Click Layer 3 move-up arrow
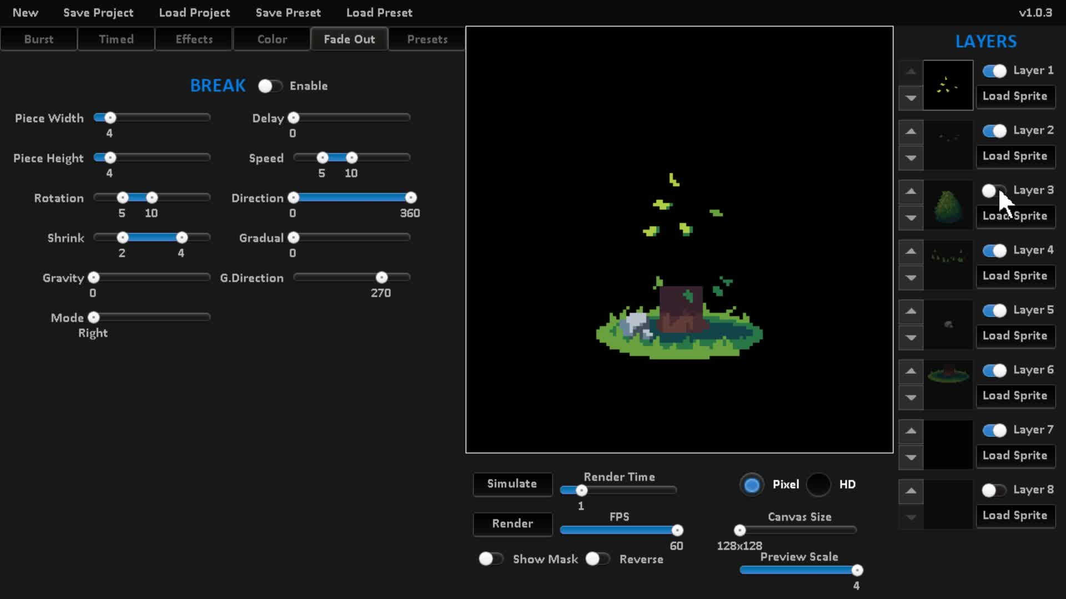 coord(911,191)
